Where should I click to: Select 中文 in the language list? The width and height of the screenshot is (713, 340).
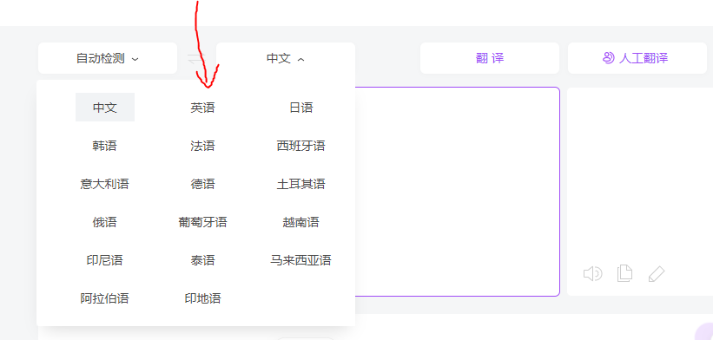[x=105, y=108]
